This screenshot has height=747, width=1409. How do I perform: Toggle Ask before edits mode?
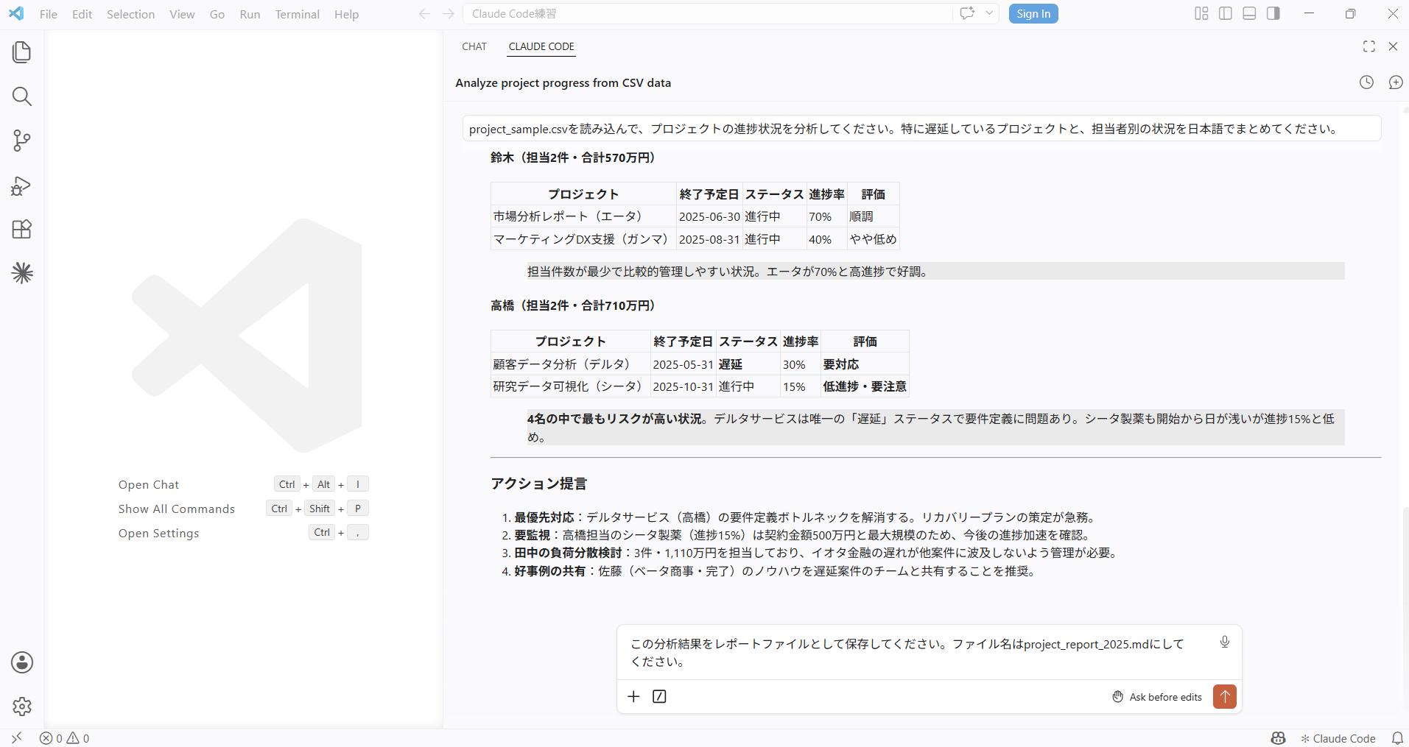point(1156,697)
